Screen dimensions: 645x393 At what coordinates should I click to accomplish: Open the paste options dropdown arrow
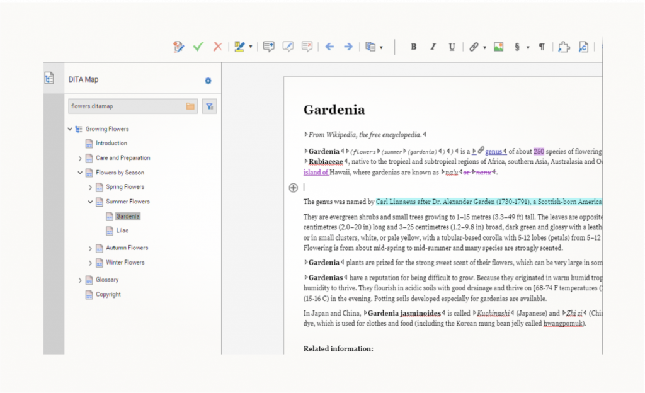pyautogui.click(x=381, y=48)
